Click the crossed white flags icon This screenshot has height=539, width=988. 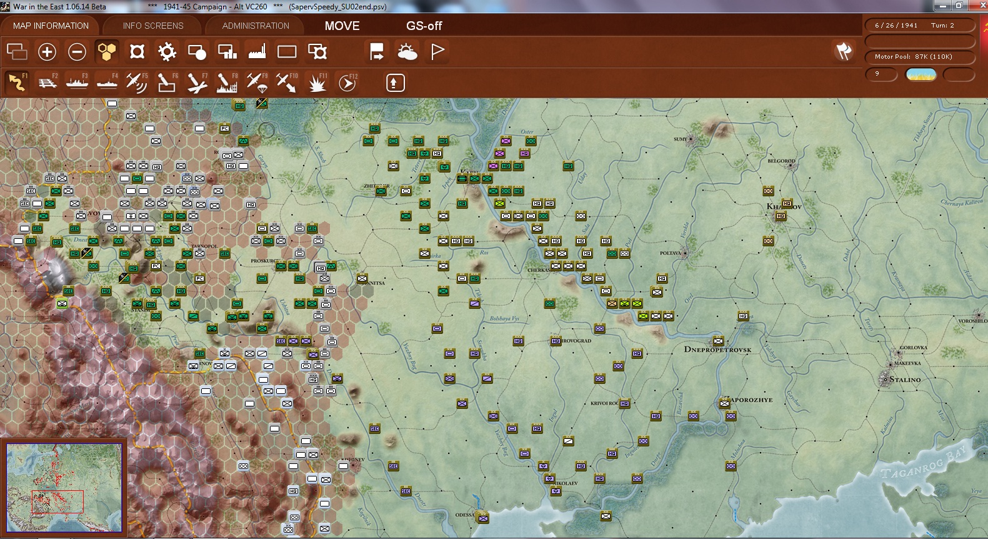[844, 51]
